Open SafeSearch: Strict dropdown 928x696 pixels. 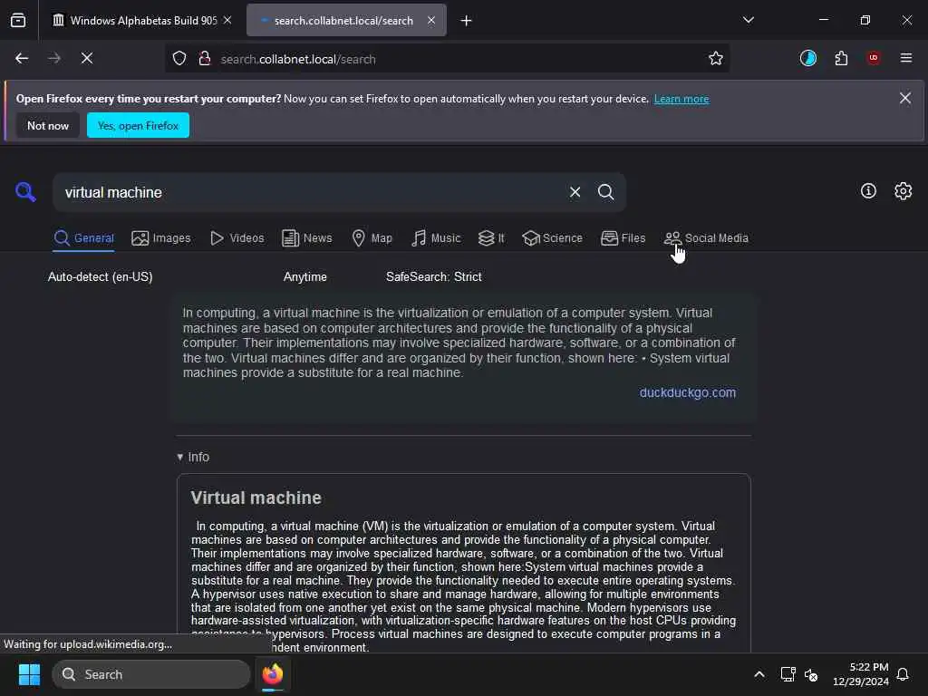click(434, 276)
